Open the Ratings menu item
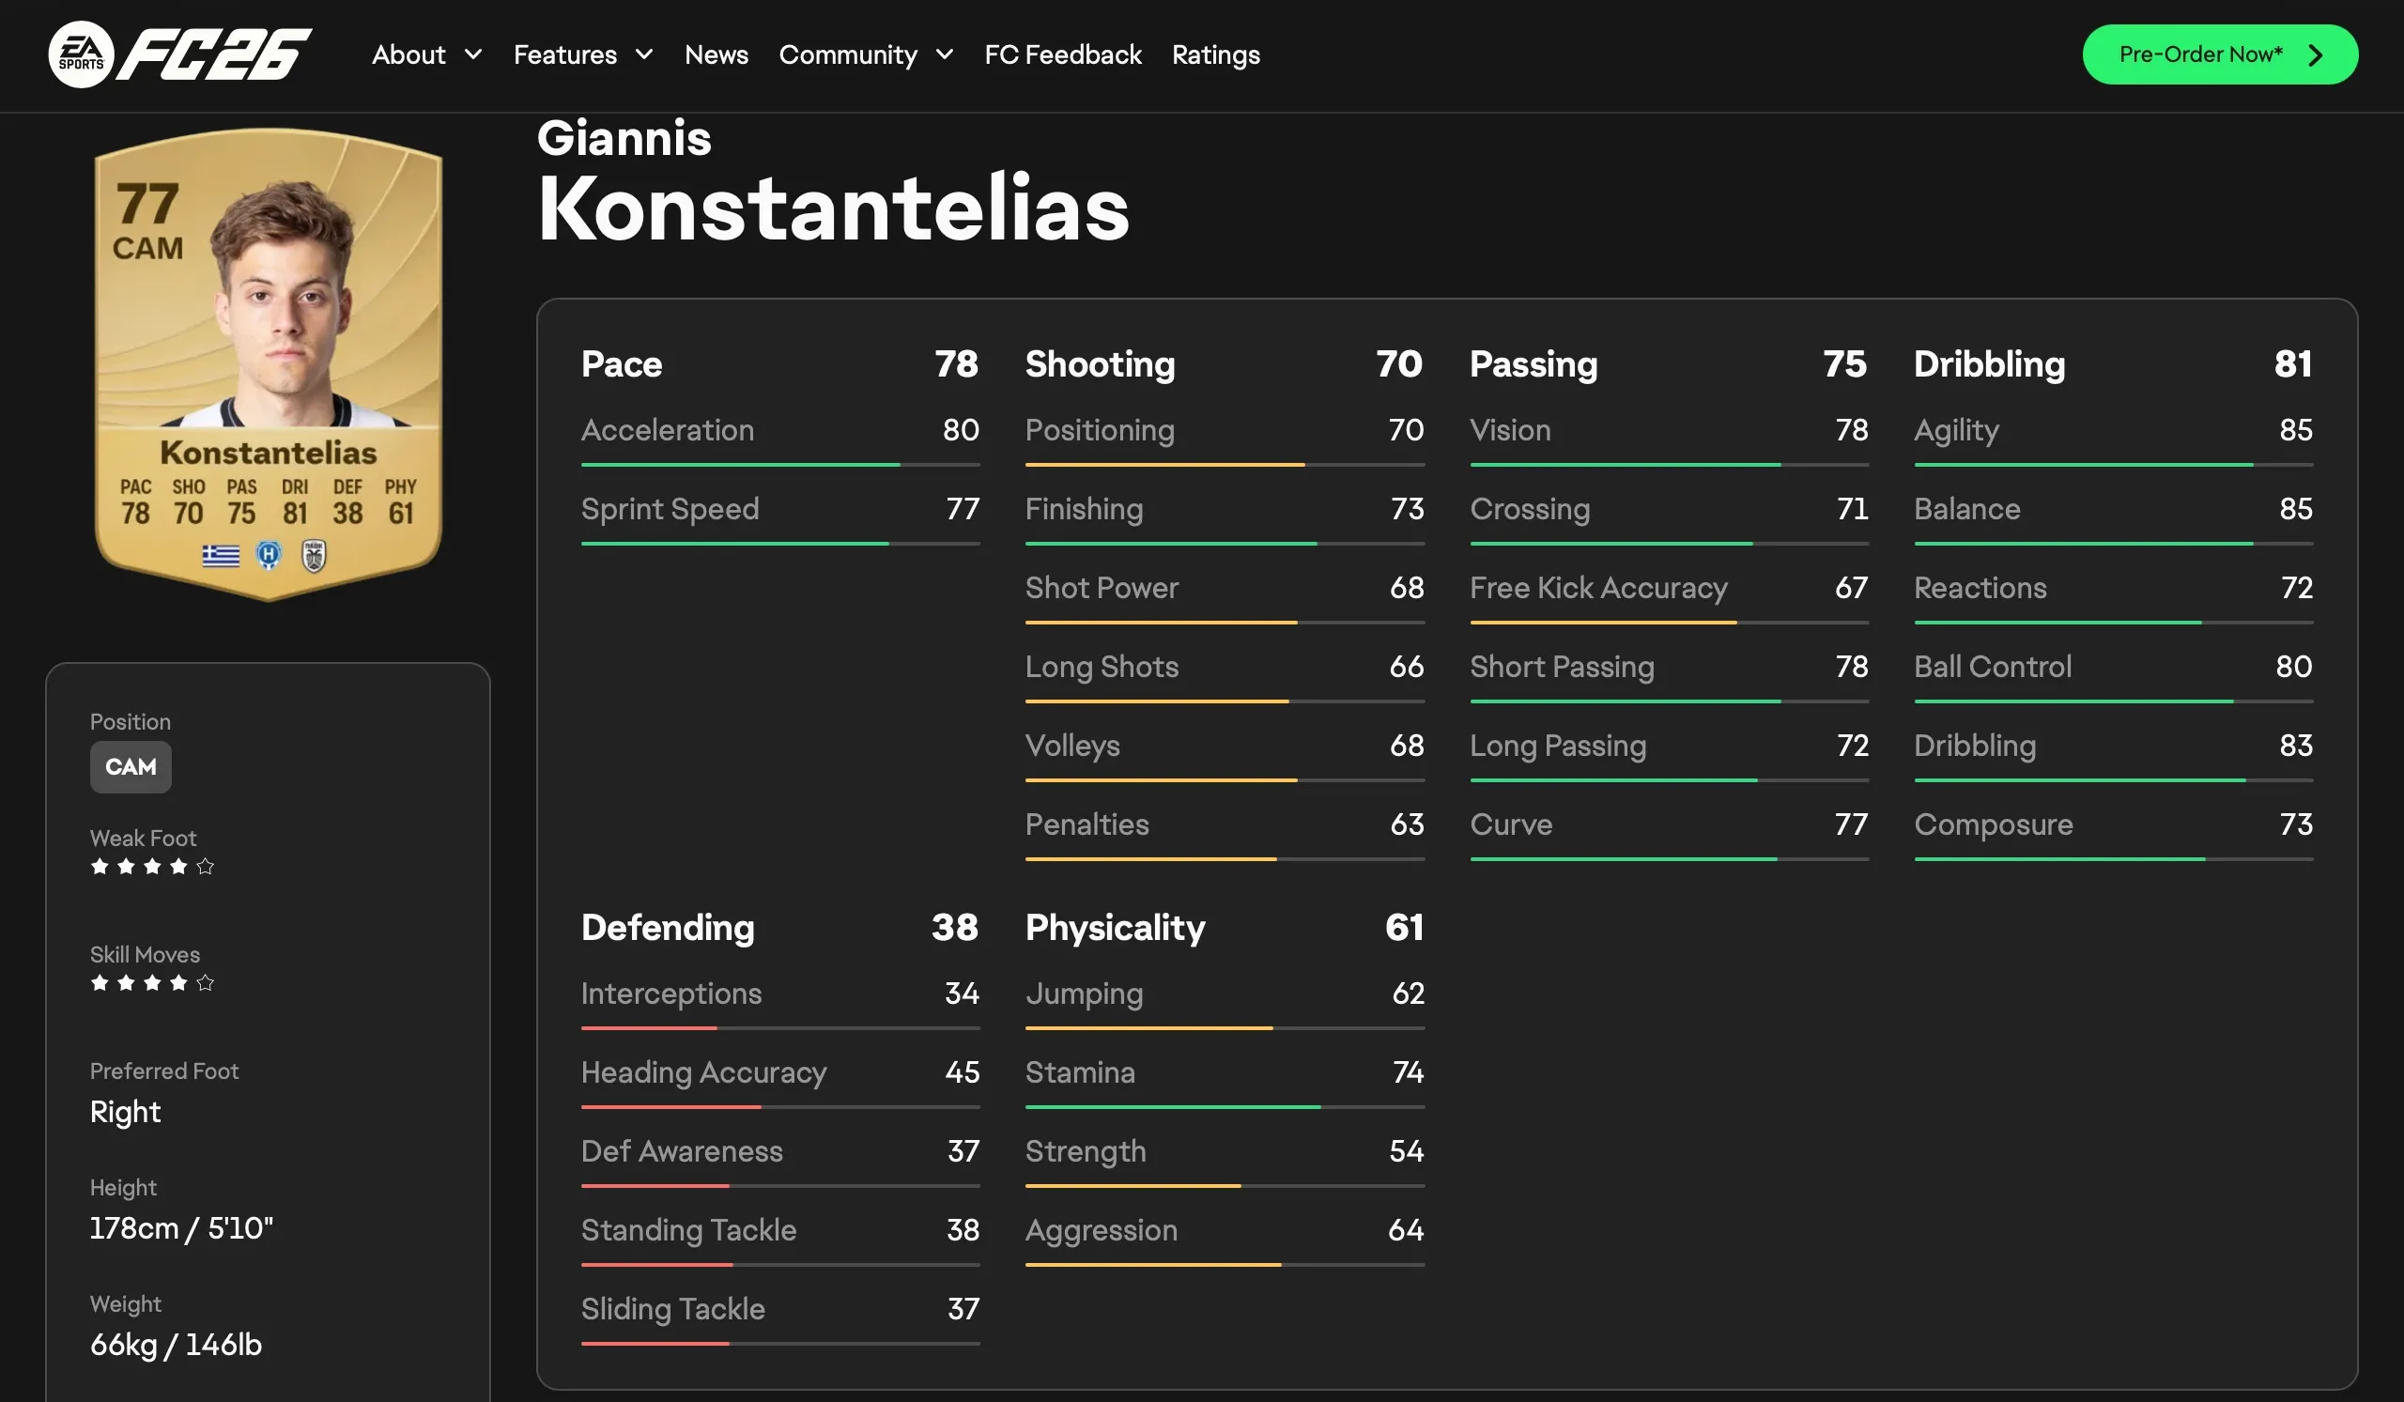Image resolution: width=2404 pixels, height=1402 pixels. click(1215, 55)
